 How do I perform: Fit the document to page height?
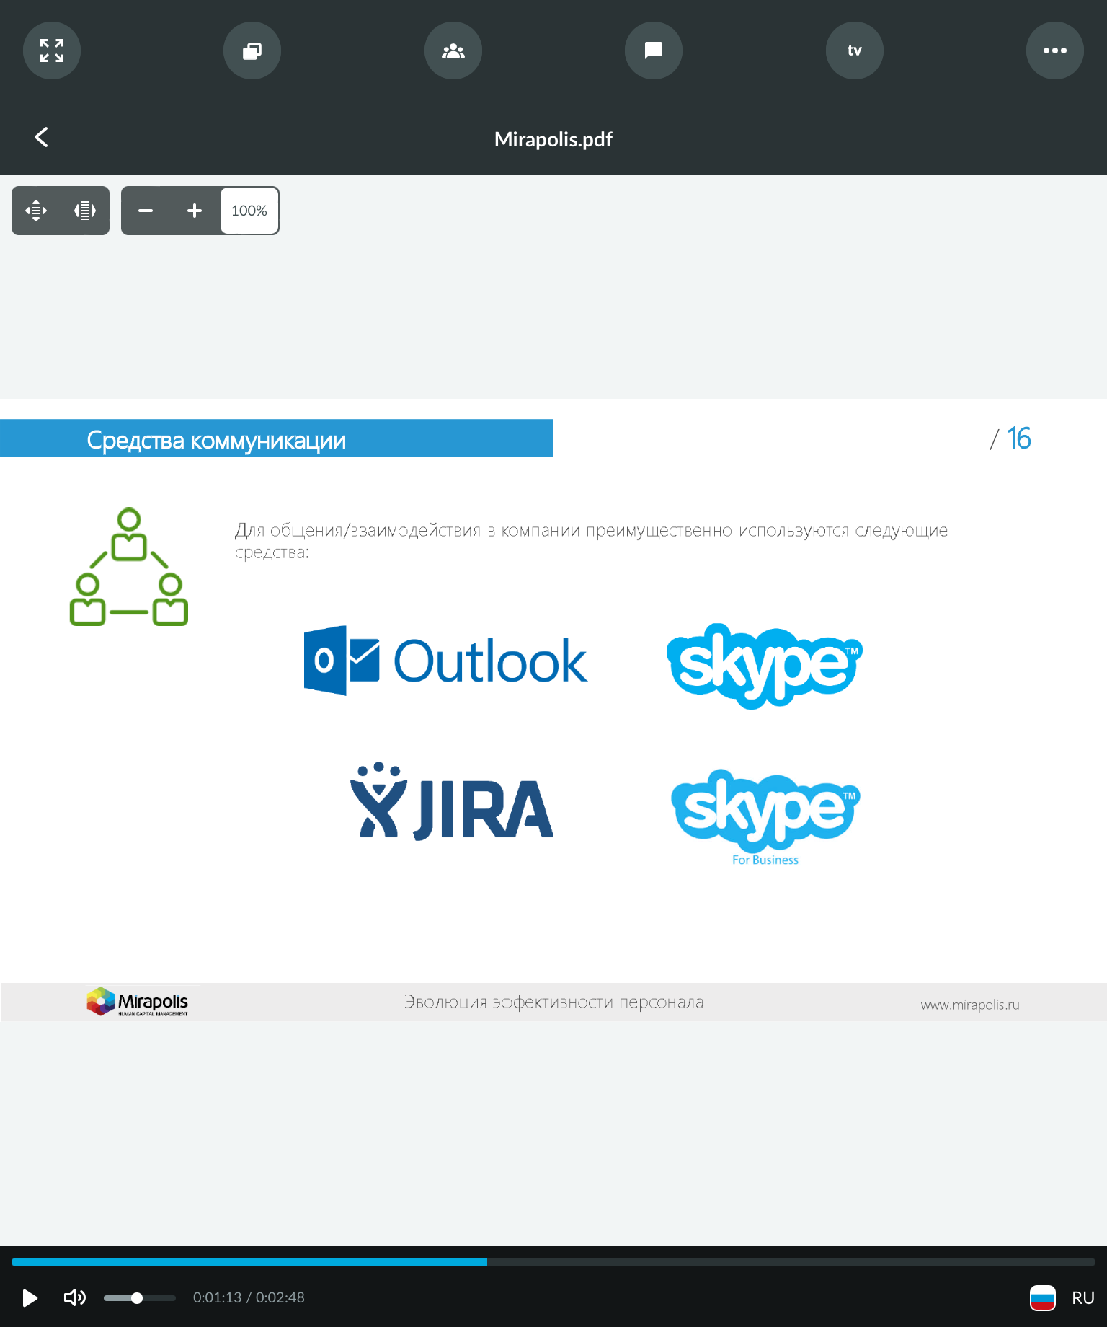click(x=36, y=211)
